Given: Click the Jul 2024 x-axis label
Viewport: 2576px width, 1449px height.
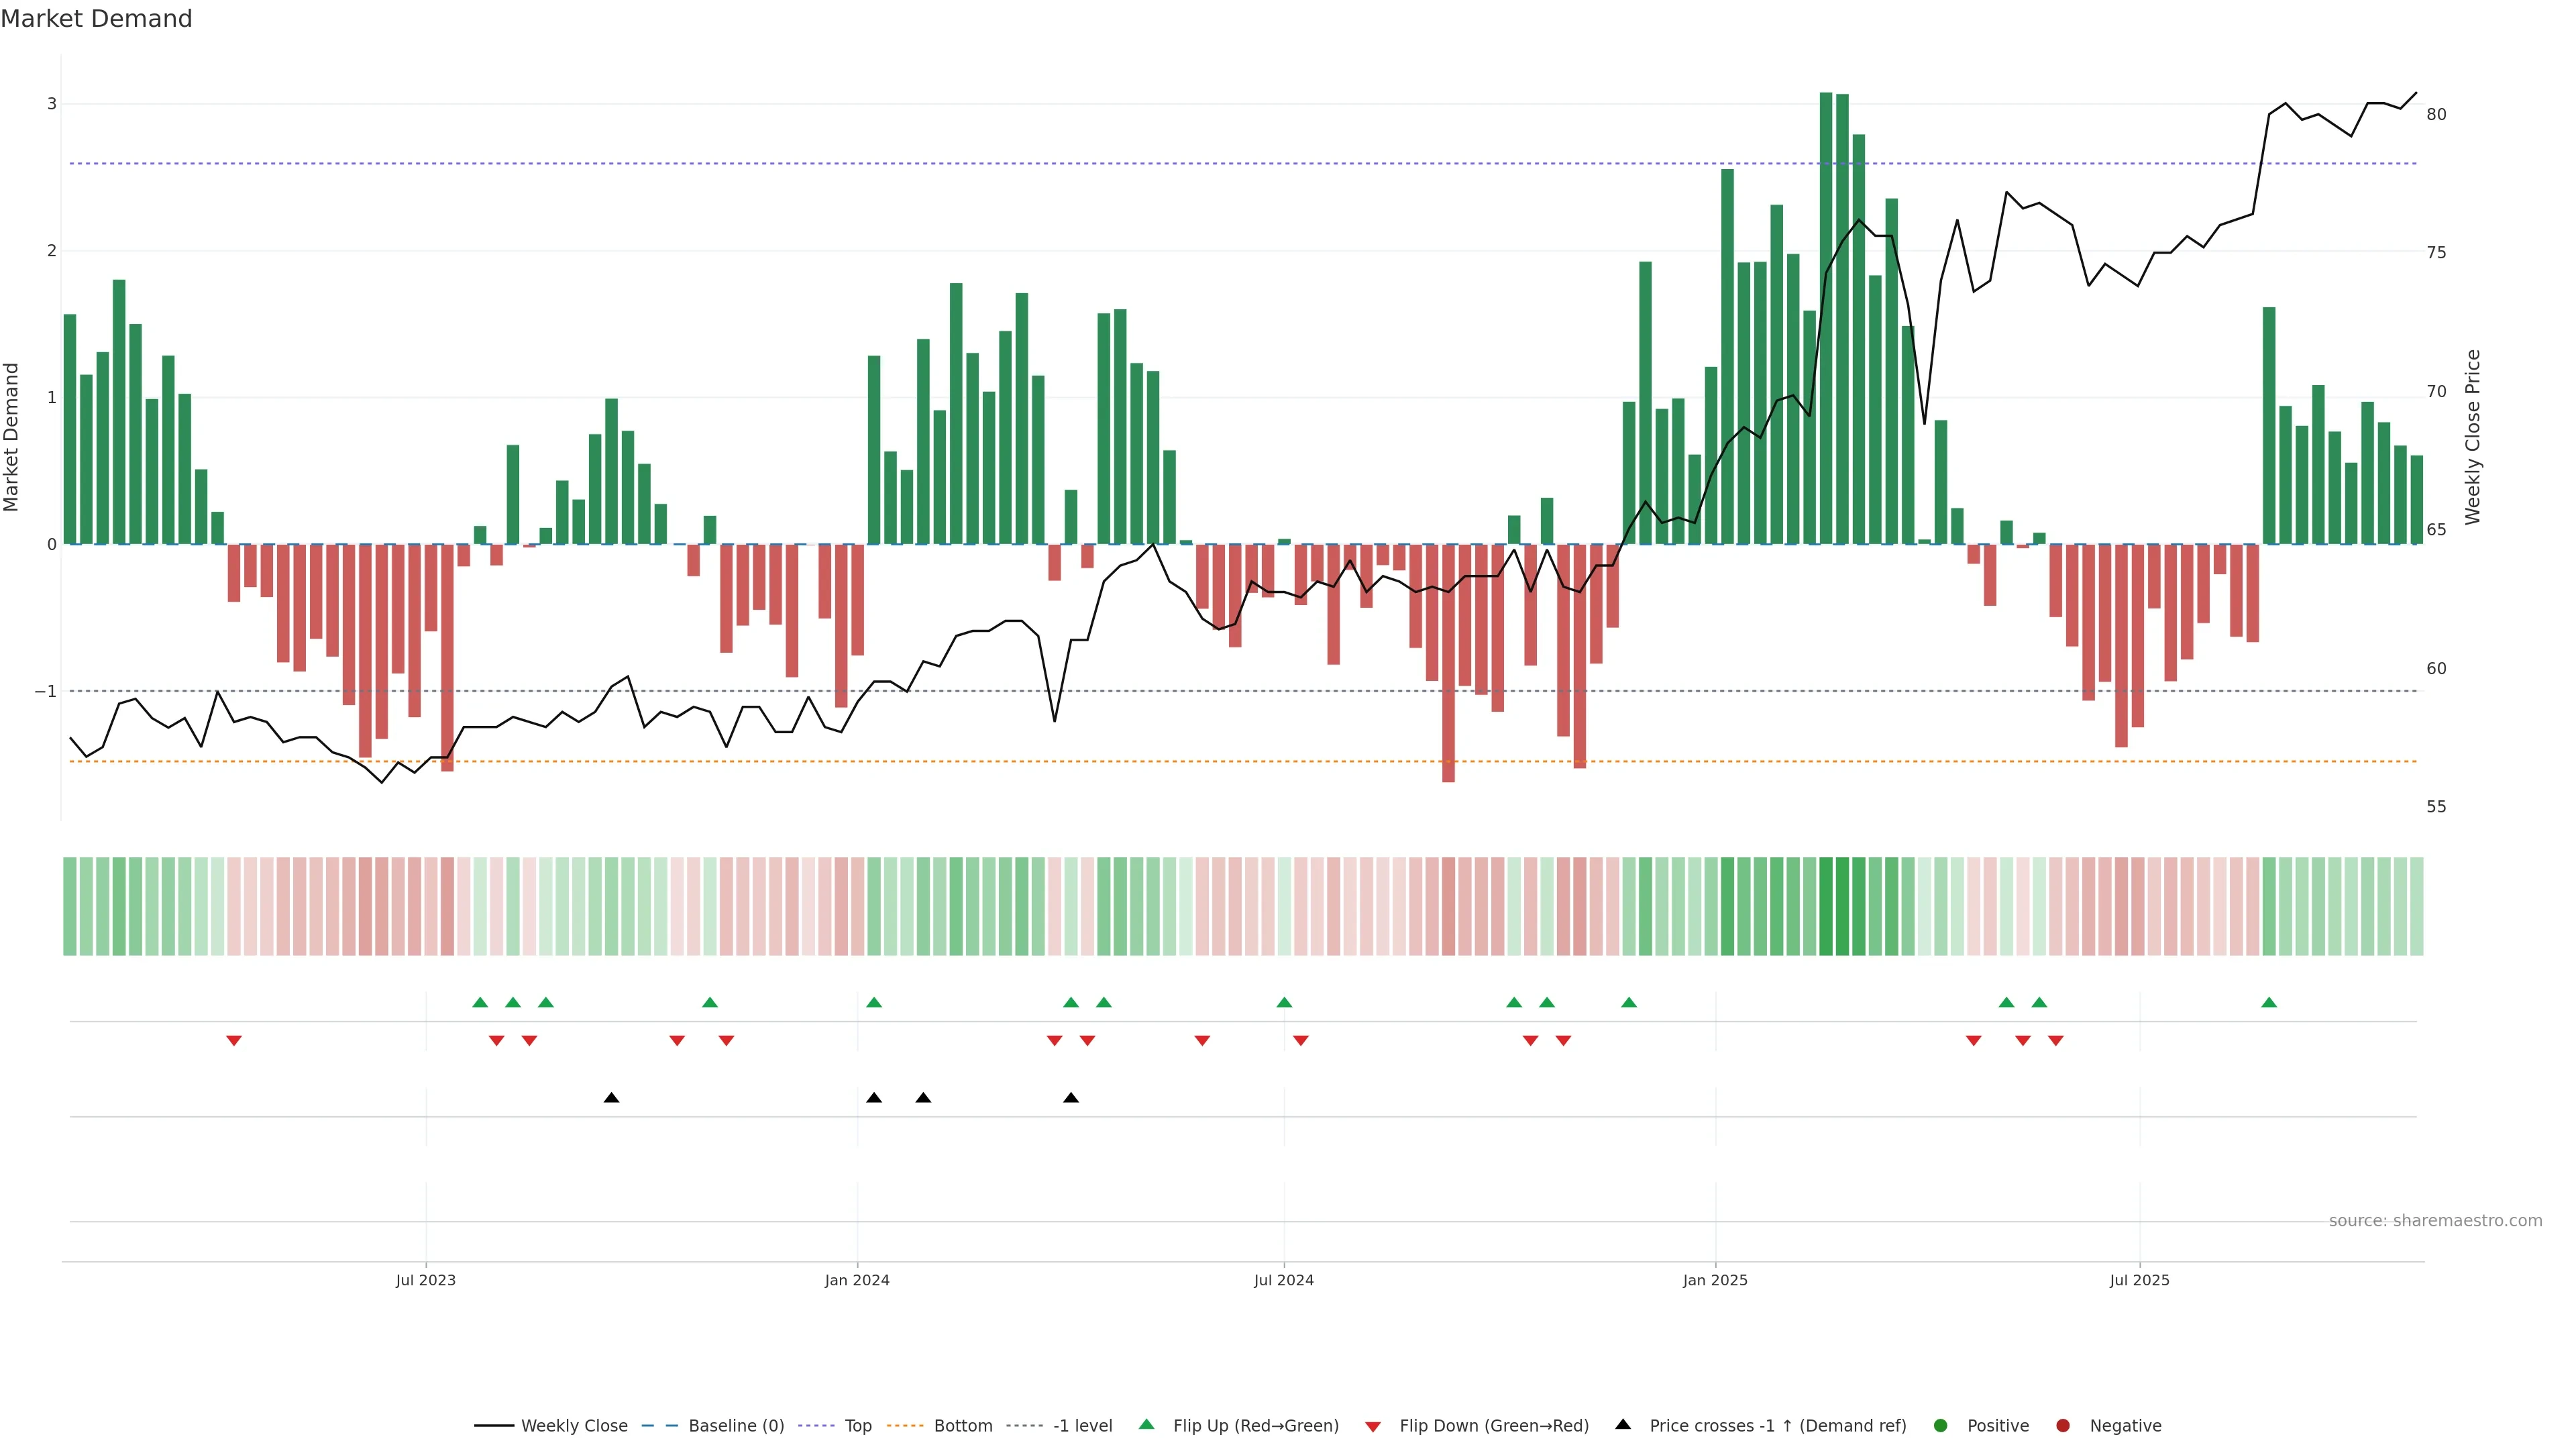Looking at the screenshot, I should (x=1283, y=1279).
